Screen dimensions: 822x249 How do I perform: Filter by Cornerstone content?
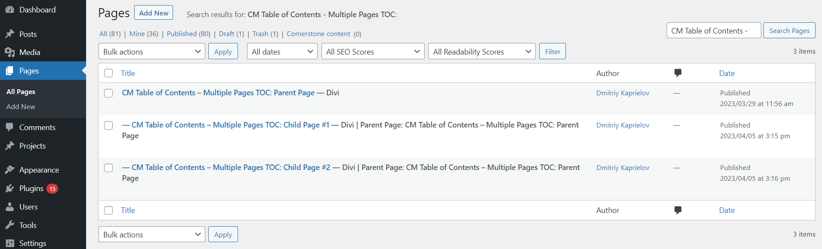(x=318, y=34)
